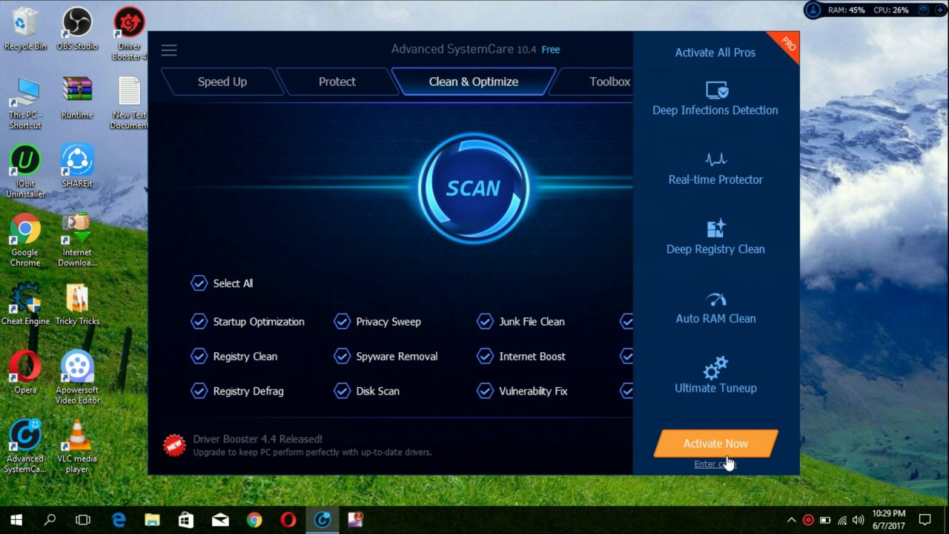Select the Runtime archive desktop icon
The width and height of the screenshot is (949, 534).
click(x=77, y=98)
